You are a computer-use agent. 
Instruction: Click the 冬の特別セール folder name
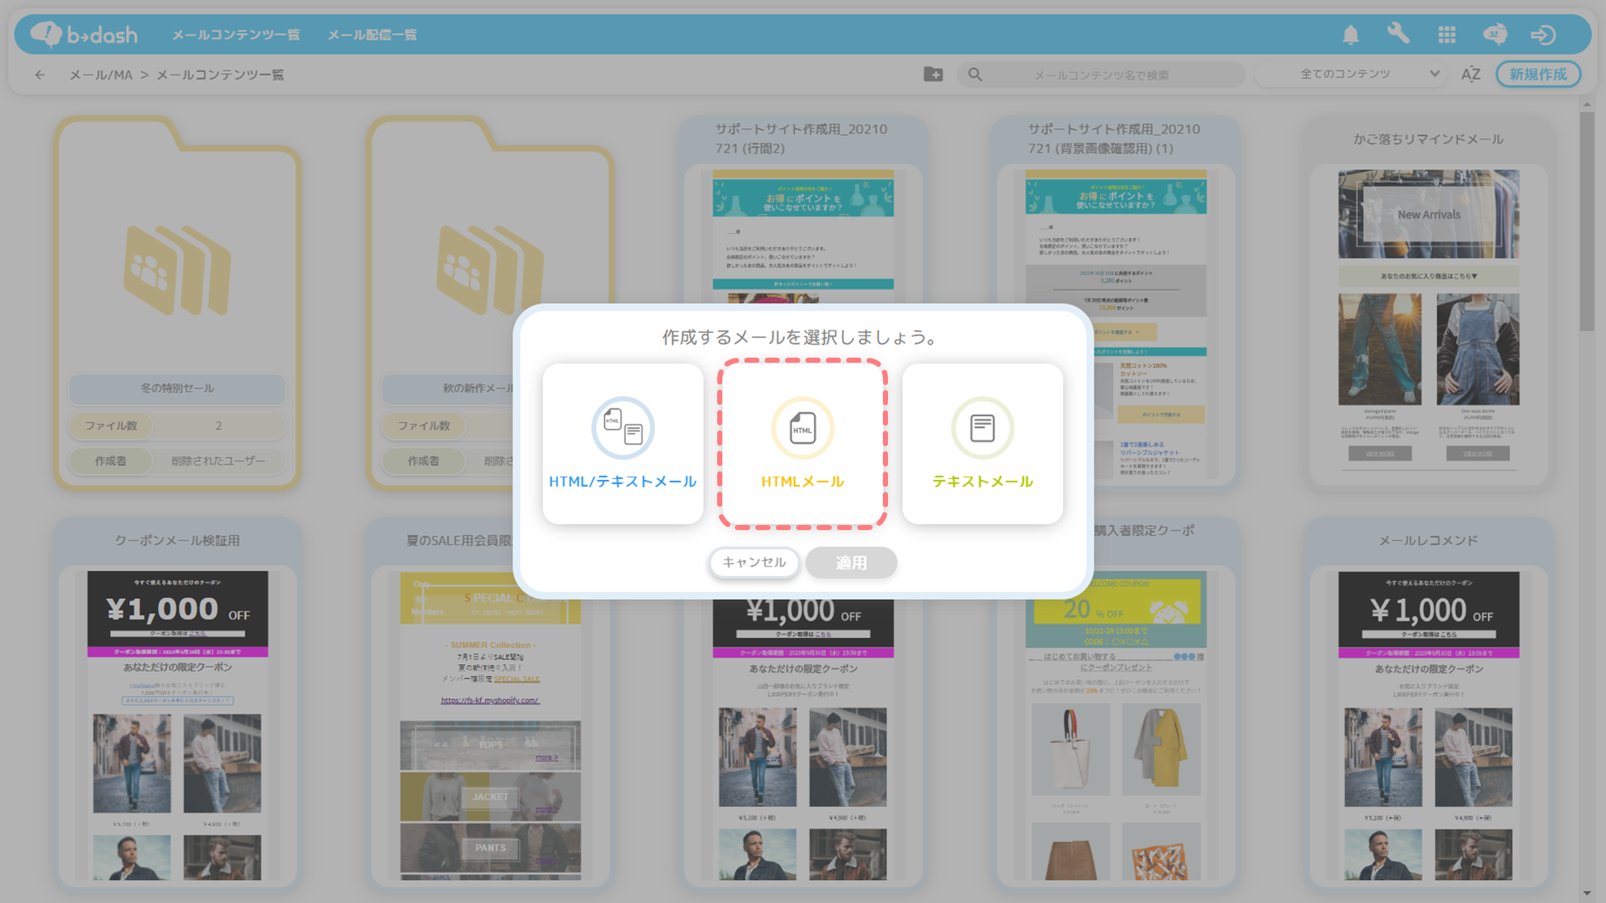[177, 388]
